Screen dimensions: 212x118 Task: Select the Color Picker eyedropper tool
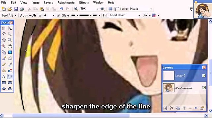[10, 65]
